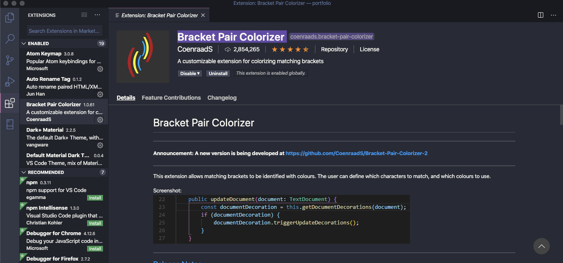Open the Changelog tab
This screenshot has height=263, width=563.
pyautogui.click(x=222, y=98)
